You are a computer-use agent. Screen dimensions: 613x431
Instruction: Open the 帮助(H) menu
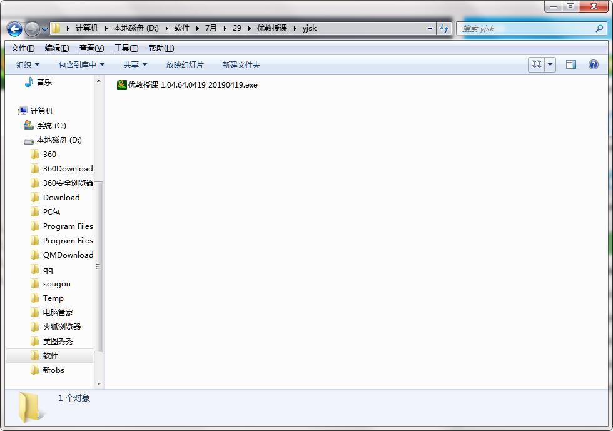(161, 48)
